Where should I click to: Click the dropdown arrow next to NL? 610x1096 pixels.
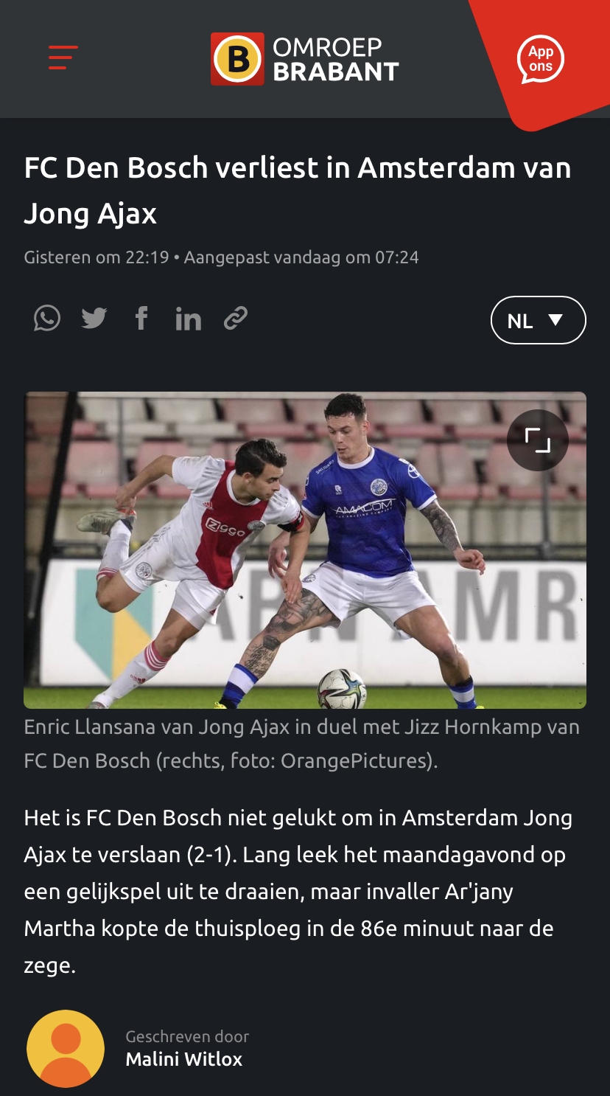tap(555, 320)
